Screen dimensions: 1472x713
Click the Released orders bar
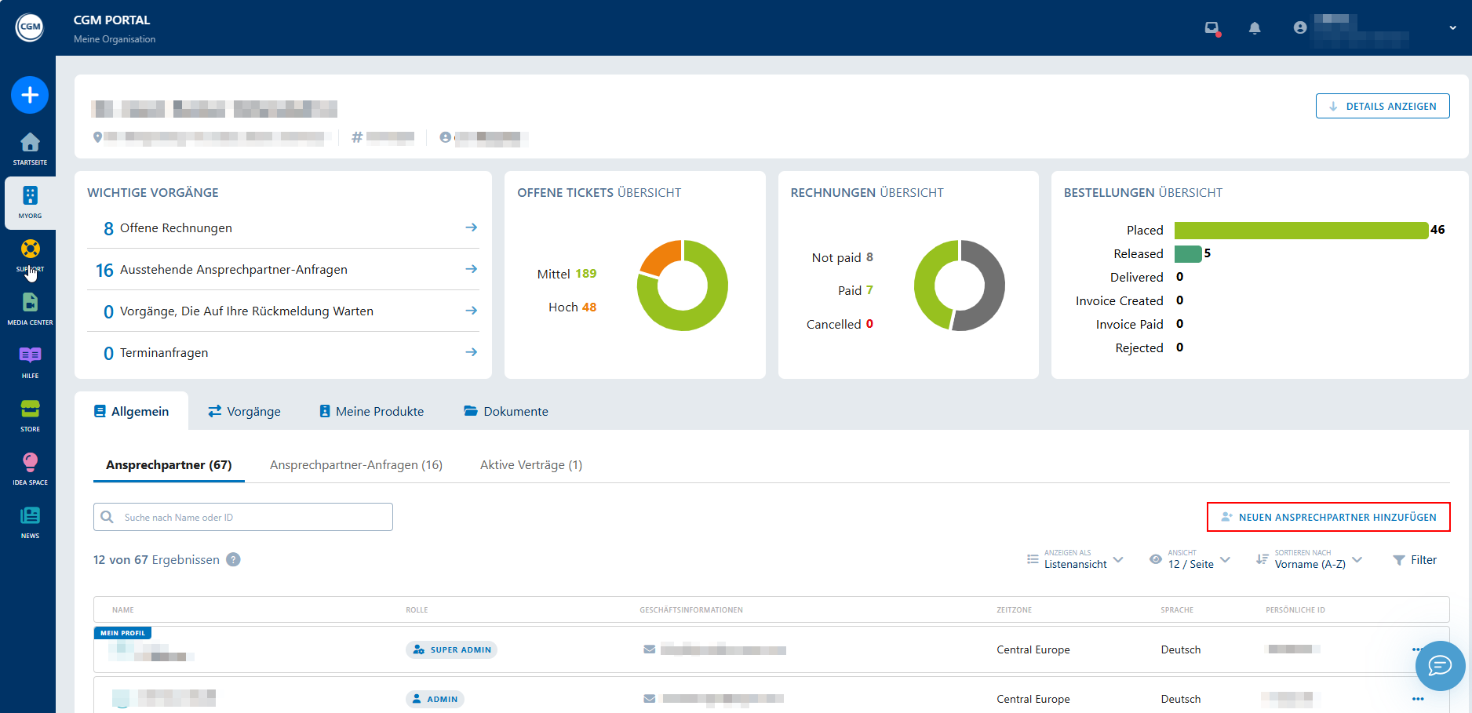click(1188, 253)
